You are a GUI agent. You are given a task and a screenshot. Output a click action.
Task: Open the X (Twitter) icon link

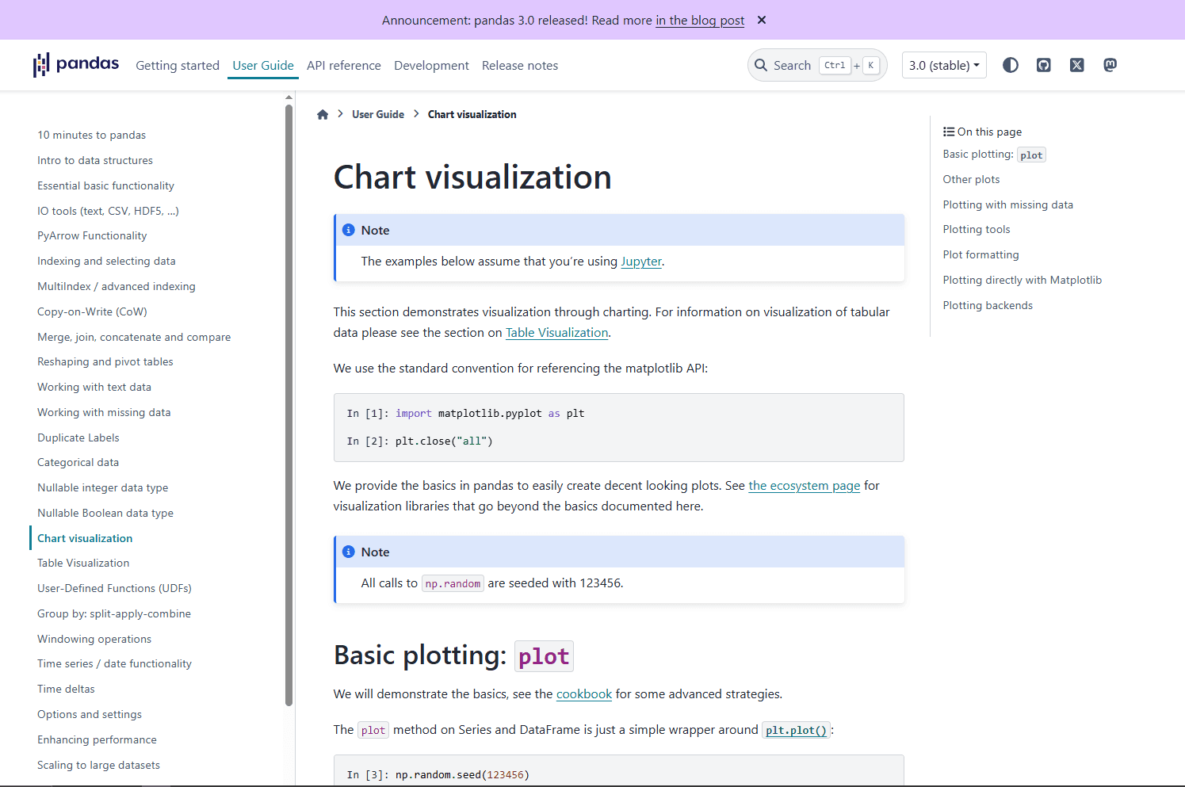tap(1077, 65)
